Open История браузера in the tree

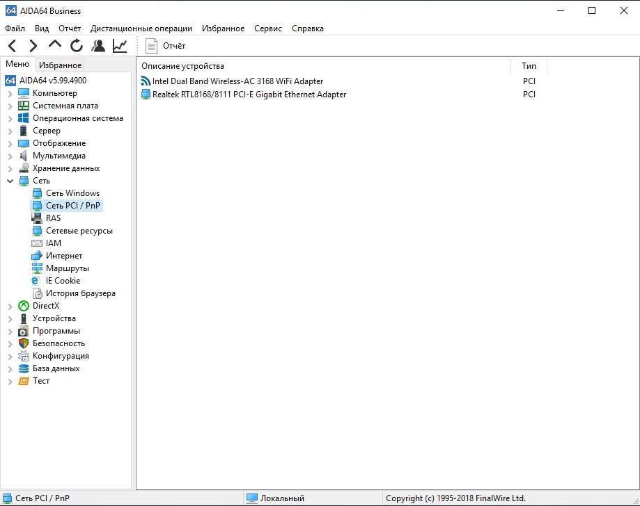point(80,293)
